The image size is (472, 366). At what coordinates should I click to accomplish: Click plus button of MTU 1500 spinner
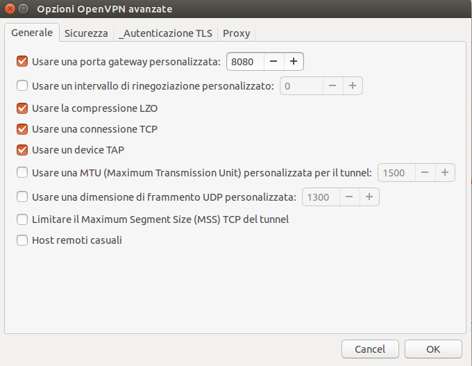445,173
